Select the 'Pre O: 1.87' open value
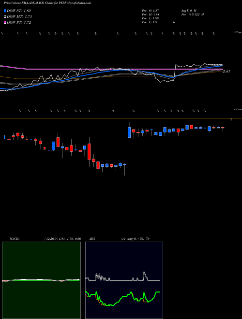The image size is (242, 319). (151, 10)
